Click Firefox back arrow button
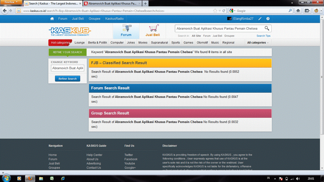Viewport: 324px width, 182px height. pos(5,11)
